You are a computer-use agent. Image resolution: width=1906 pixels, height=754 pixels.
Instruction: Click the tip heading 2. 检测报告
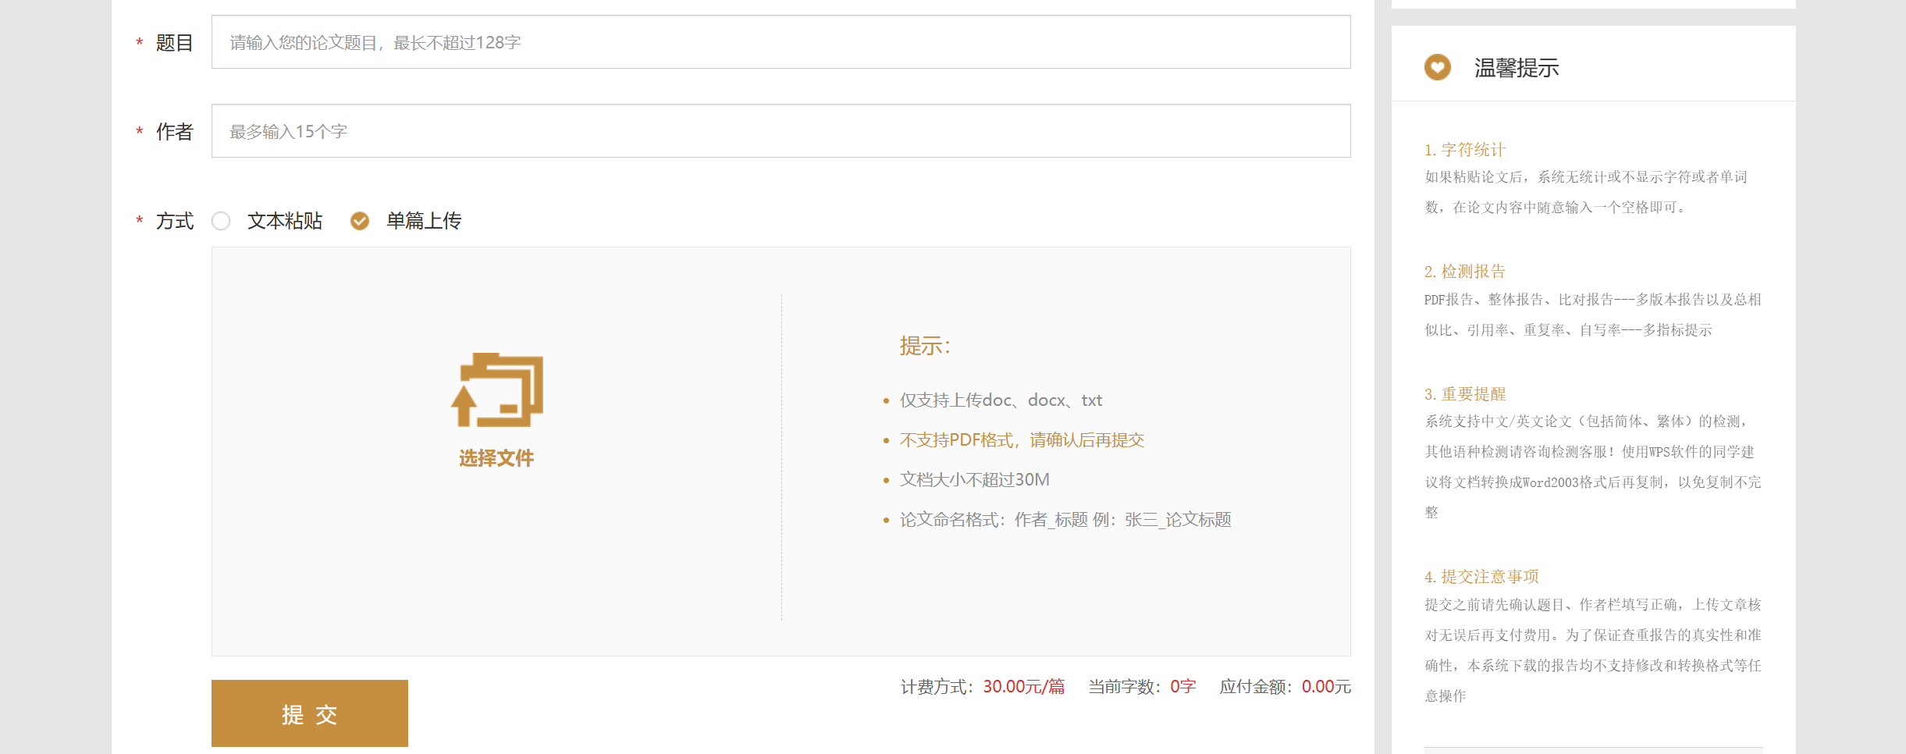pos(1464,272)
